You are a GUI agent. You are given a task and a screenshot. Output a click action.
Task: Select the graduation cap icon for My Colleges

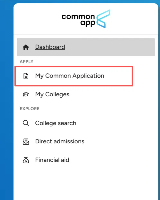[x=26, y=94]
